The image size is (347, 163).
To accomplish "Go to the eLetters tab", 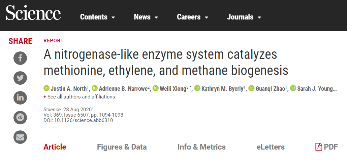I will pyautogui.click(x=270, y=147).
